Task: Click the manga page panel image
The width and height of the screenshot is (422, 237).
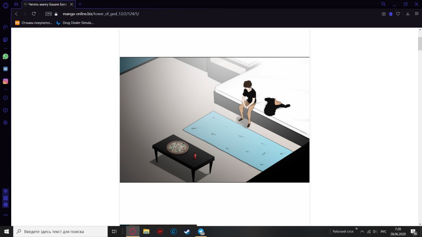Action: pyautogui.click(x=215, y=120)
